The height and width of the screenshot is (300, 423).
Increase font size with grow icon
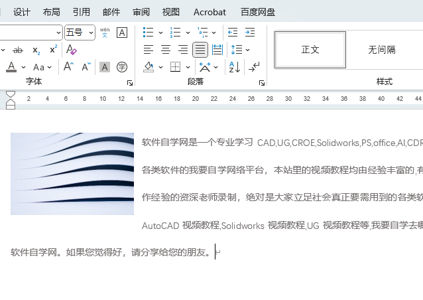click(68, 66)
